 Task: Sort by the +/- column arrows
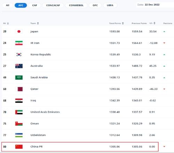click(x=155, y=23)
